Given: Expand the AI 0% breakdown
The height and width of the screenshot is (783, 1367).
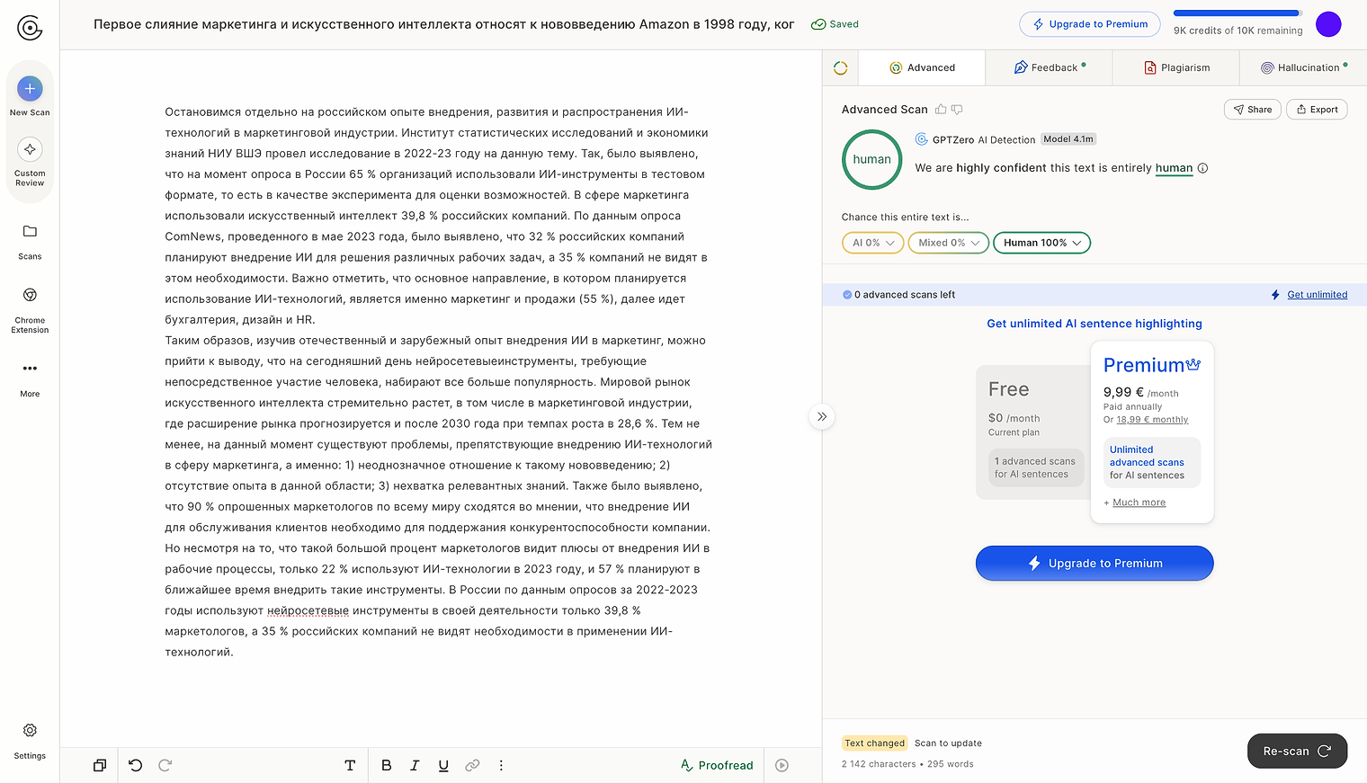Looking at the screenshot, I should coord(873,243).
